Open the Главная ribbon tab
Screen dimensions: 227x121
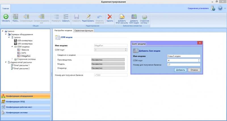[x=6, y=9]
